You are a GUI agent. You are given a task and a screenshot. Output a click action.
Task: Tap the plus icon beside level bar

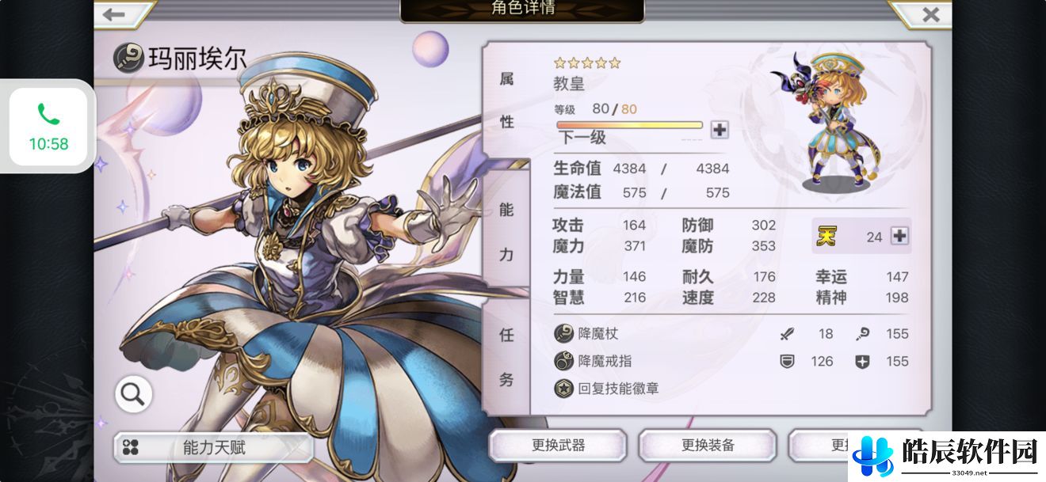[x=719, y=129]
